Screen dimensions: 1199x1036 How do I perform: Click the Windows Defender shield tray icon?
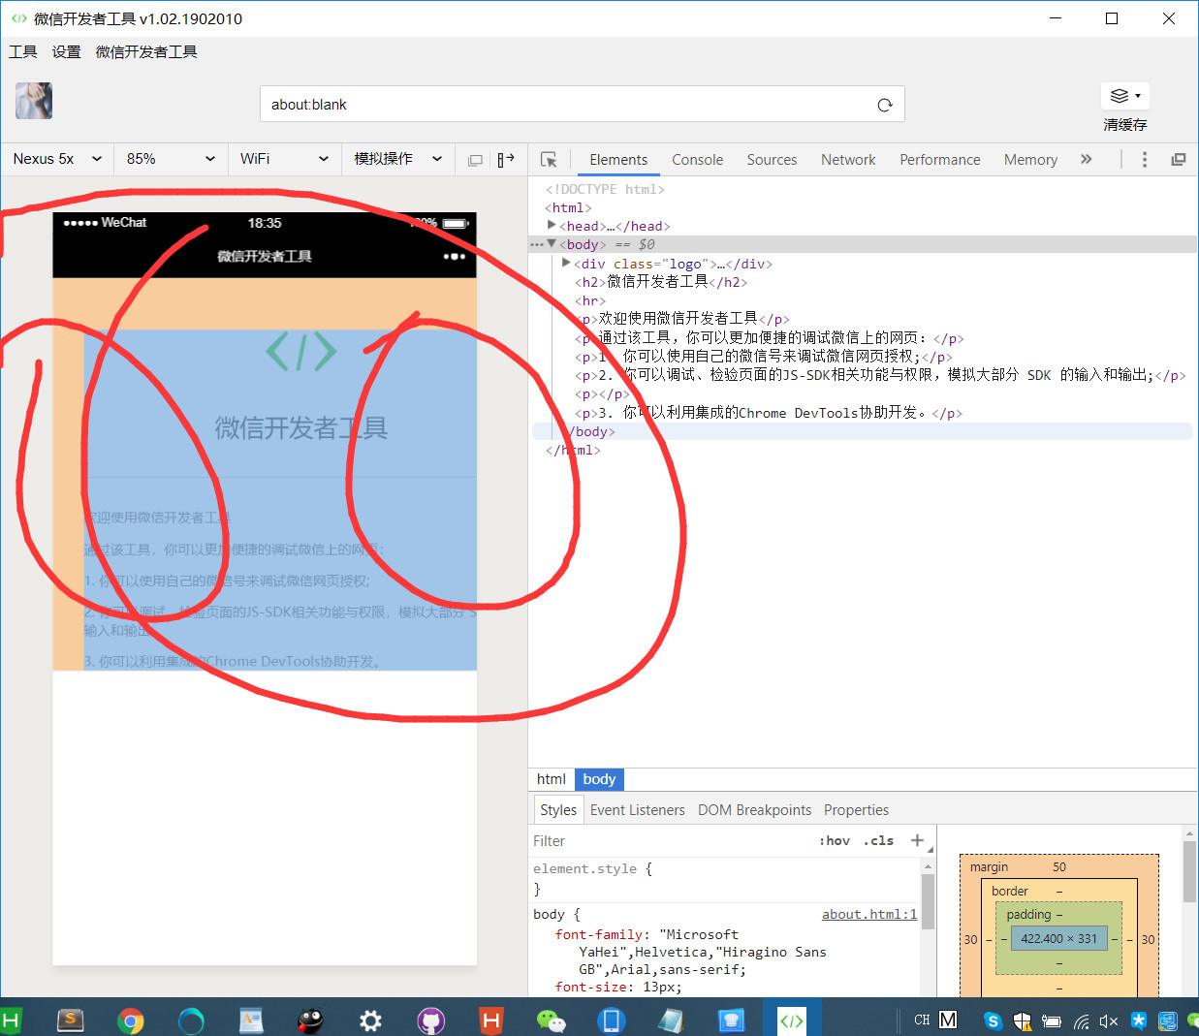[1022, 1020]
